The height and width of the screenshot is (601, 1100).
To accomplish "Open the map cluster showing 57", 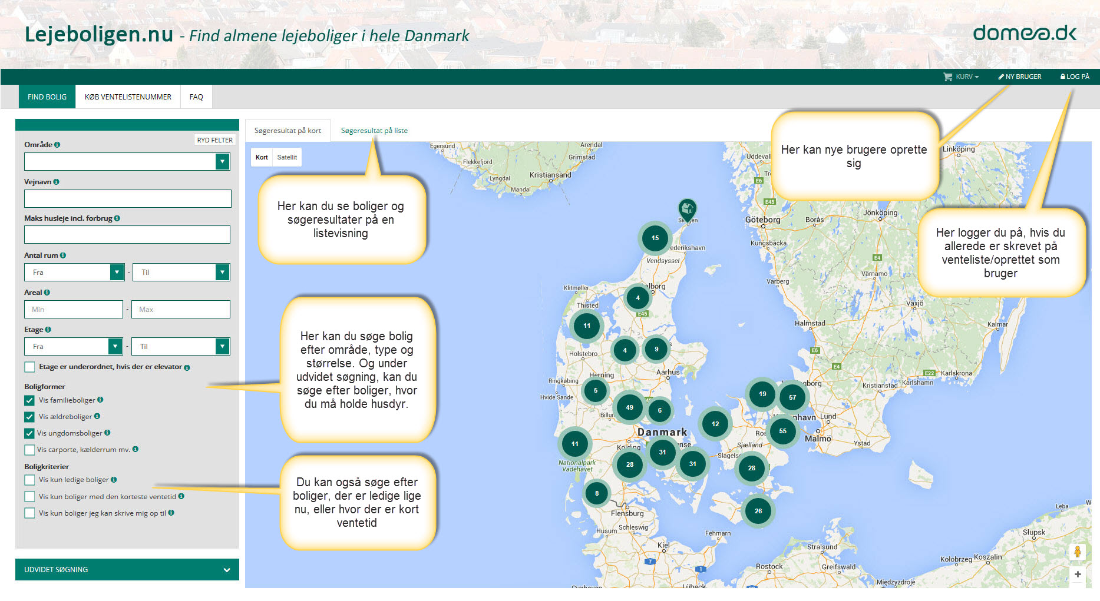I will point(792,397).
